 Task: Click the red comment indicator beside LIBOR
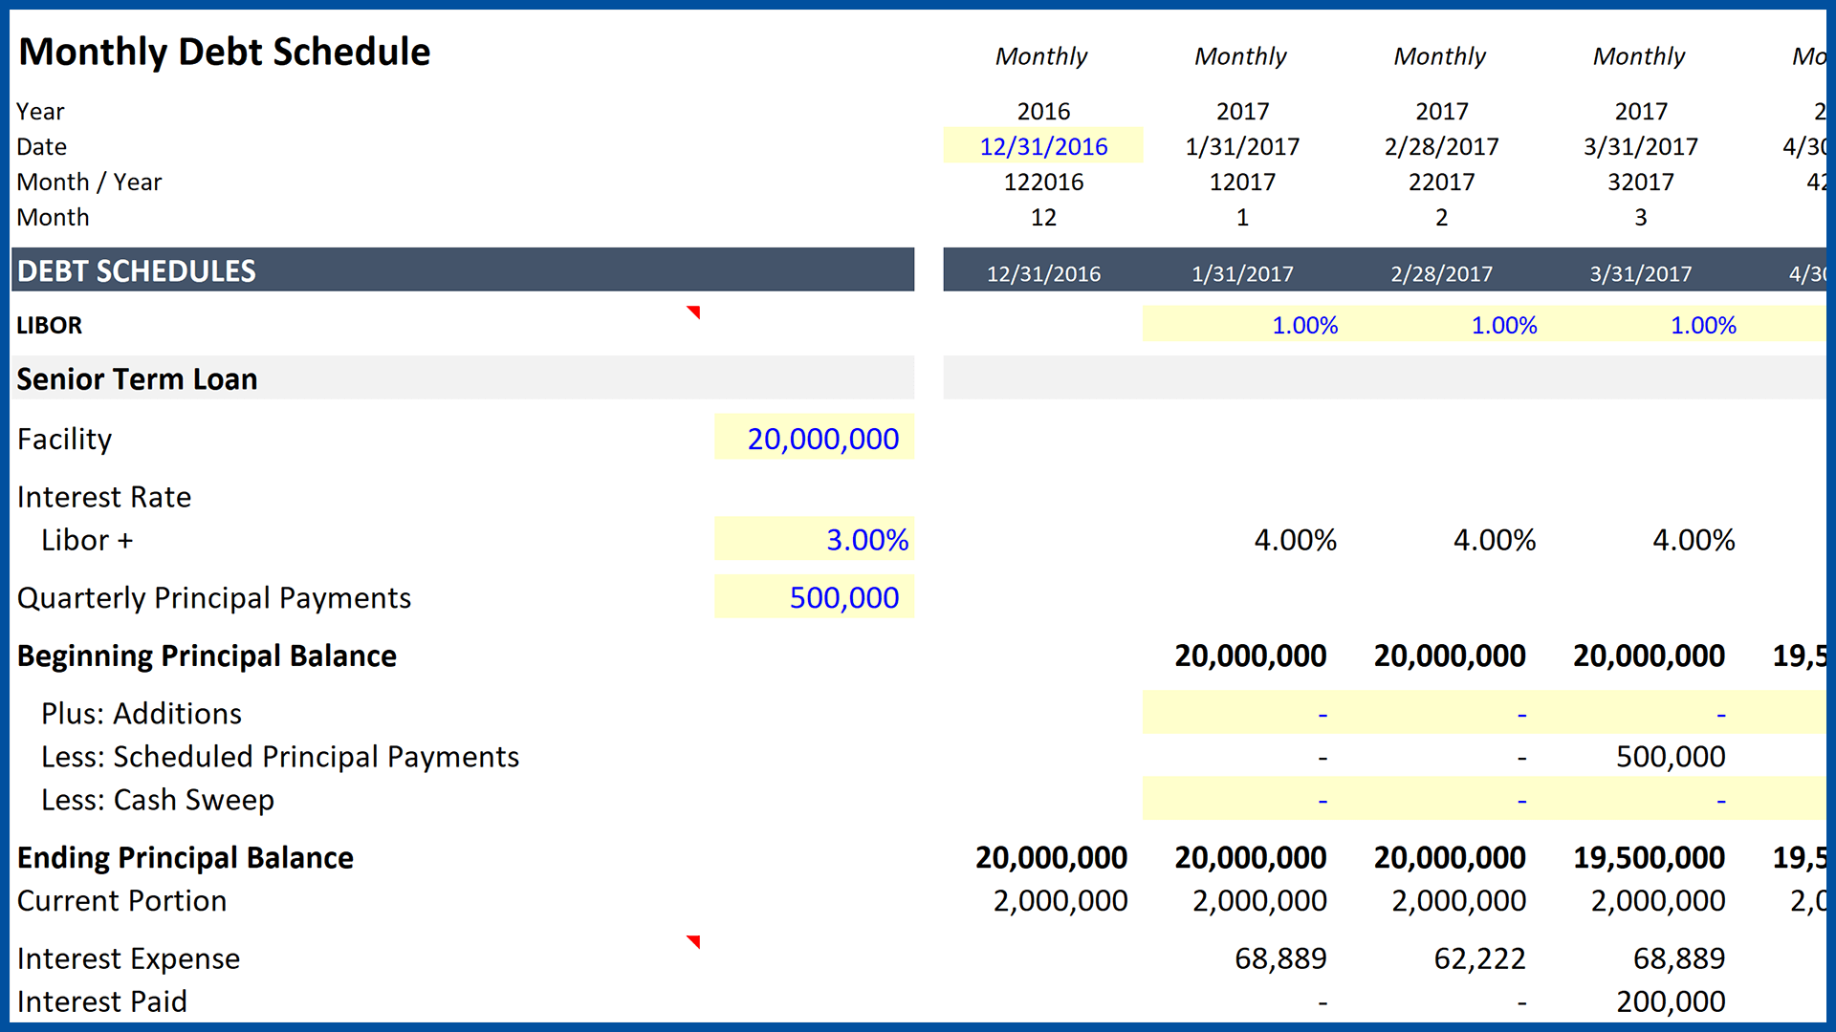[694, 312]
